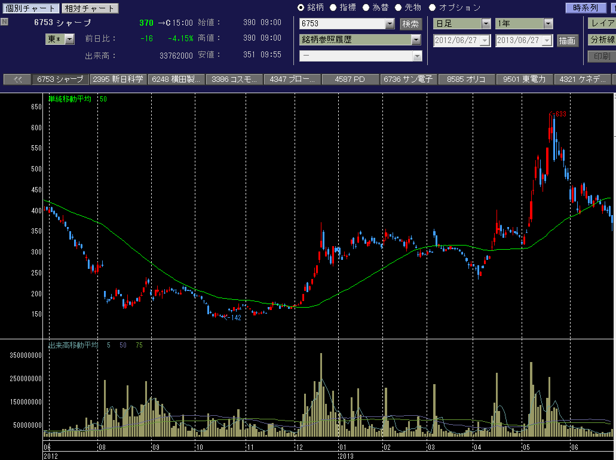Expand the 銘柄参照履歴 dropdown
616x460 pixels.
pyautogui.click(x=416, y=39)
